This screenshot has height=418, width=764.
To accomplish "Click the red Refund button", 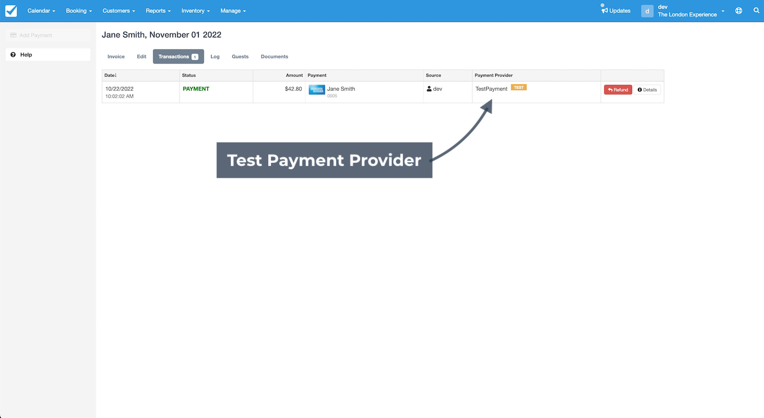I will tap(618, 90).
